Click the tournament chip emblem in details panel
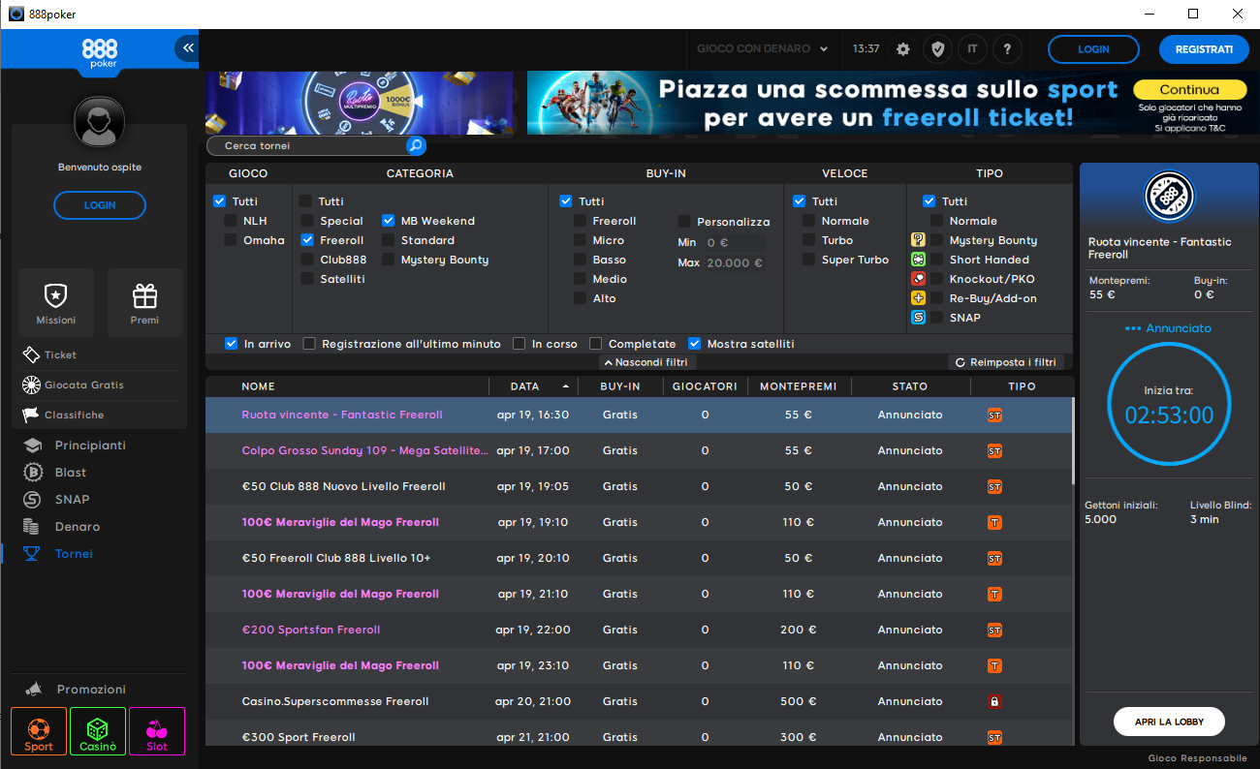 pos(1169,198)
